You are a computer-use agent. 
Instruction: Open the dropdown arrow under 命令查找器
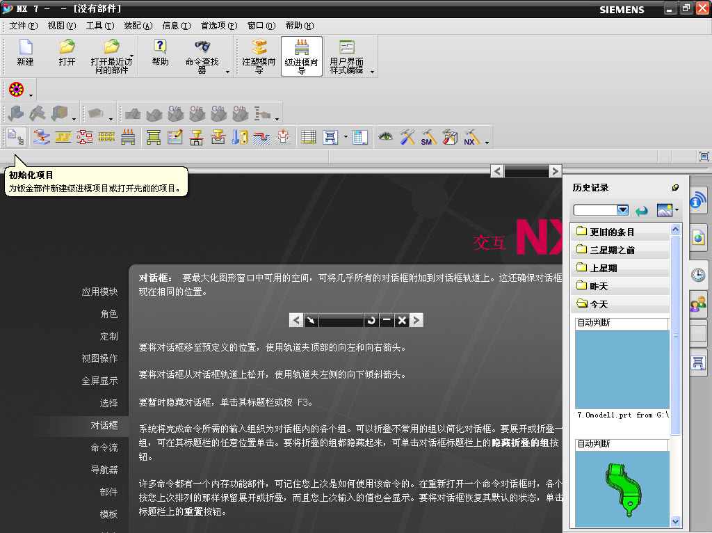pos(227,72)
